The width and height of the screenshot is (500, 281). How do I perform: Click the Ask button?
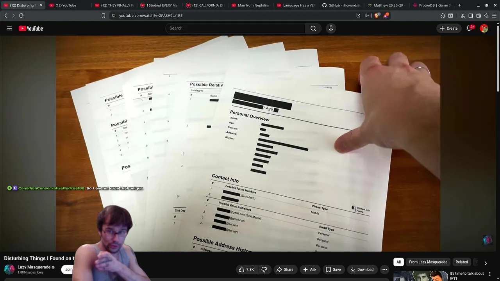[x=309, y=270]
